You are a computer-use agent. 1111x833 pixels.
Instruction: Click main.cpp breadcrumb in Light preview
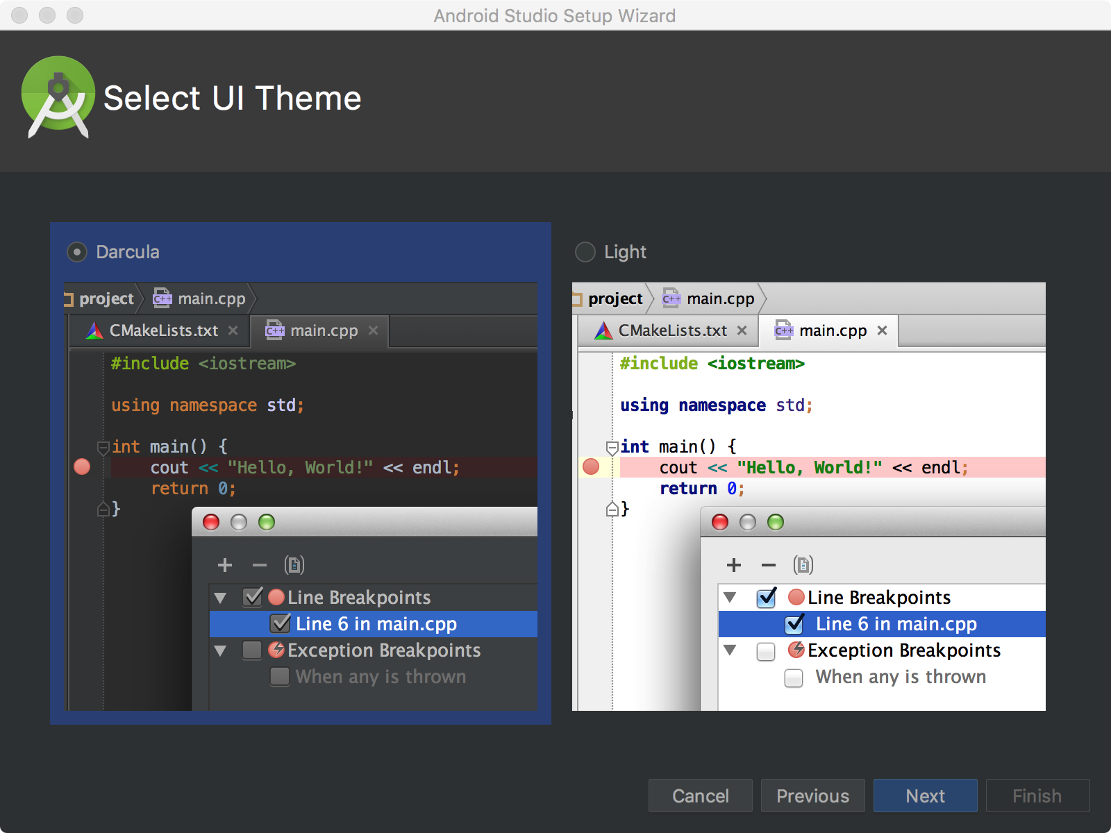coord(708,299)
